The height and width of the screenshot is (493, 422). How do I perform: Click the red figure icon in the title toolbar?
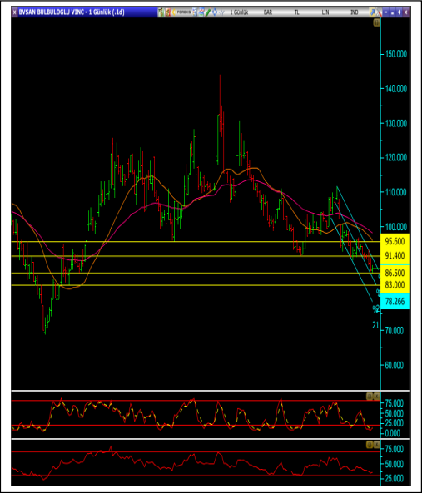tap(168, 12)
